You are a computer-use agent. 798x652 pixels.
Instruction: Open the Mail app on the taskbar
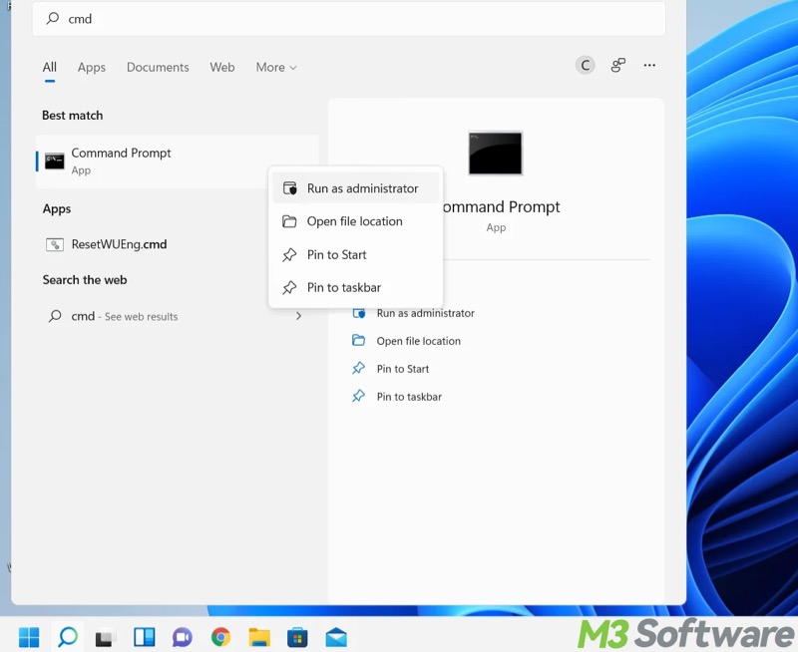336,637
